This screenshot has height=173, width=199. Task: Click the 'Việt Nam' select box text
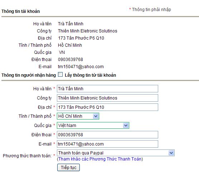[67, 126]
